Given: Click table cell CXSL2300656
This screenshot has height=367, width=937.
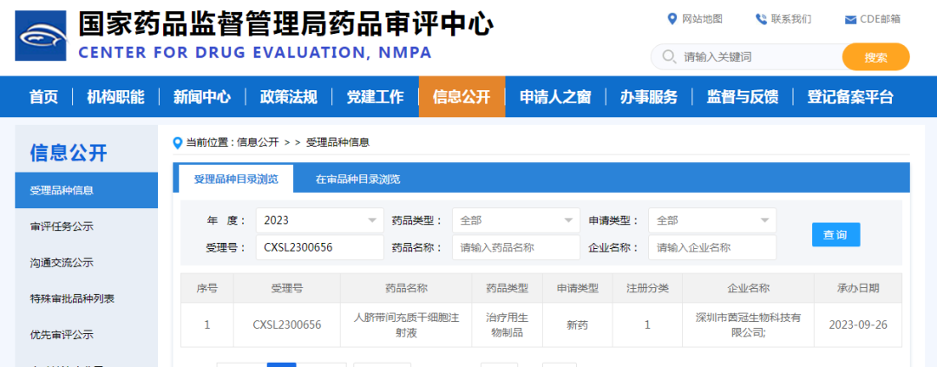Looking at the screenshot, I should tap(287, 325).
